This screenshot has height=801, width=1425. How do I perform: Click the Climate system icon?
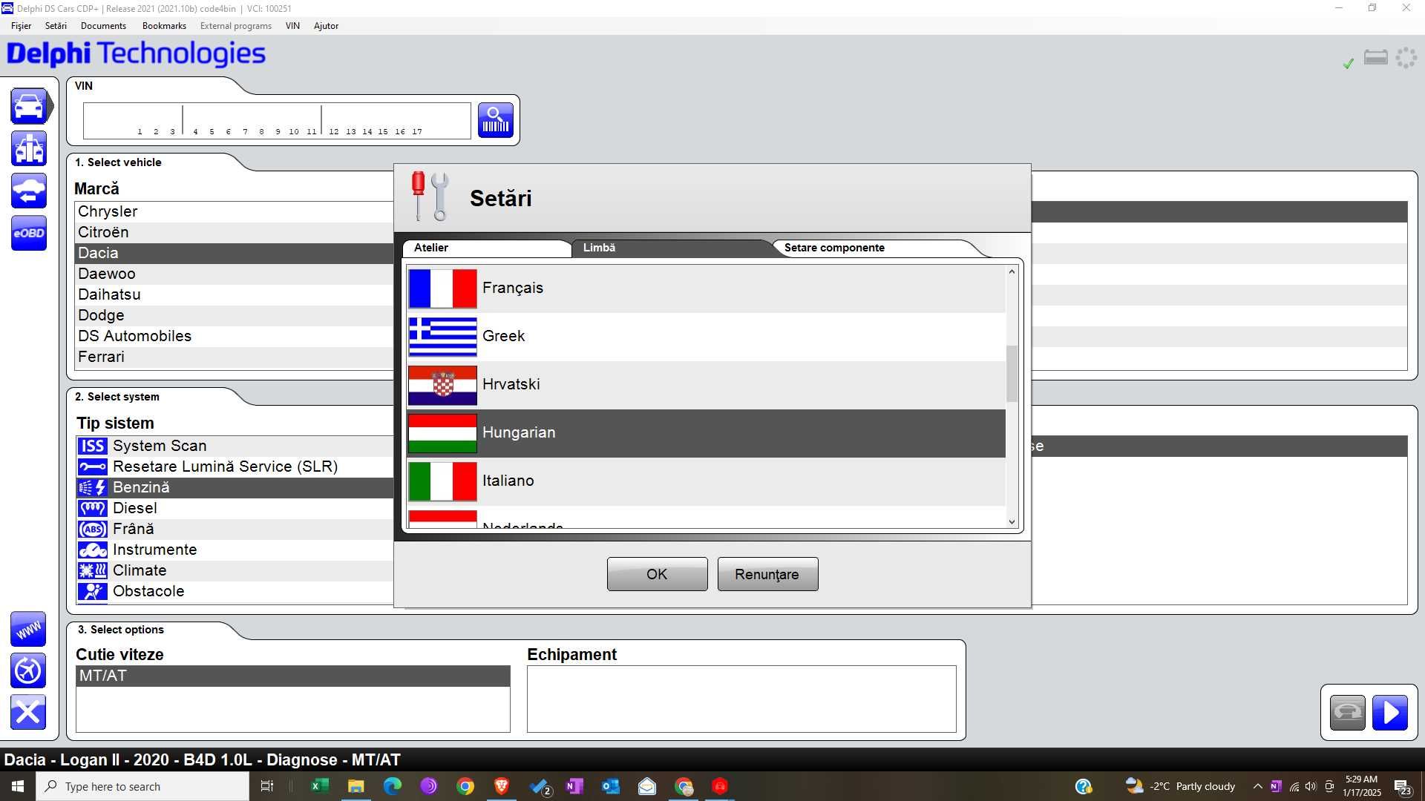[93, 570]
